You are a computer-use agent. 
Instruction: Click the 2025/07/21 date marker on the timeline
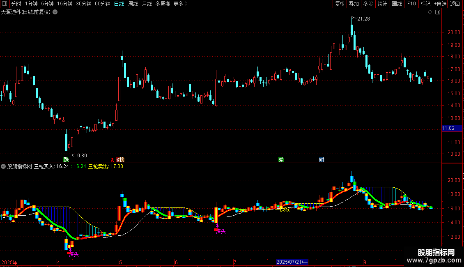click(x=292, y=262)
